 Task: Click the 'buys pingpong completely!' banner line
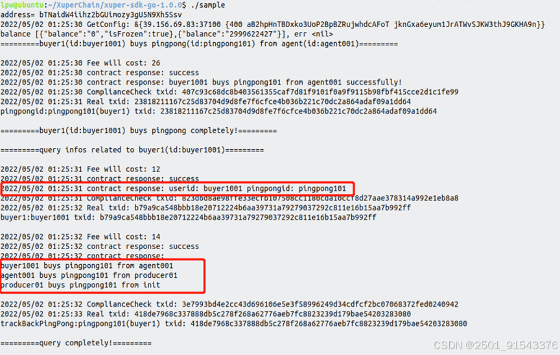139,130
